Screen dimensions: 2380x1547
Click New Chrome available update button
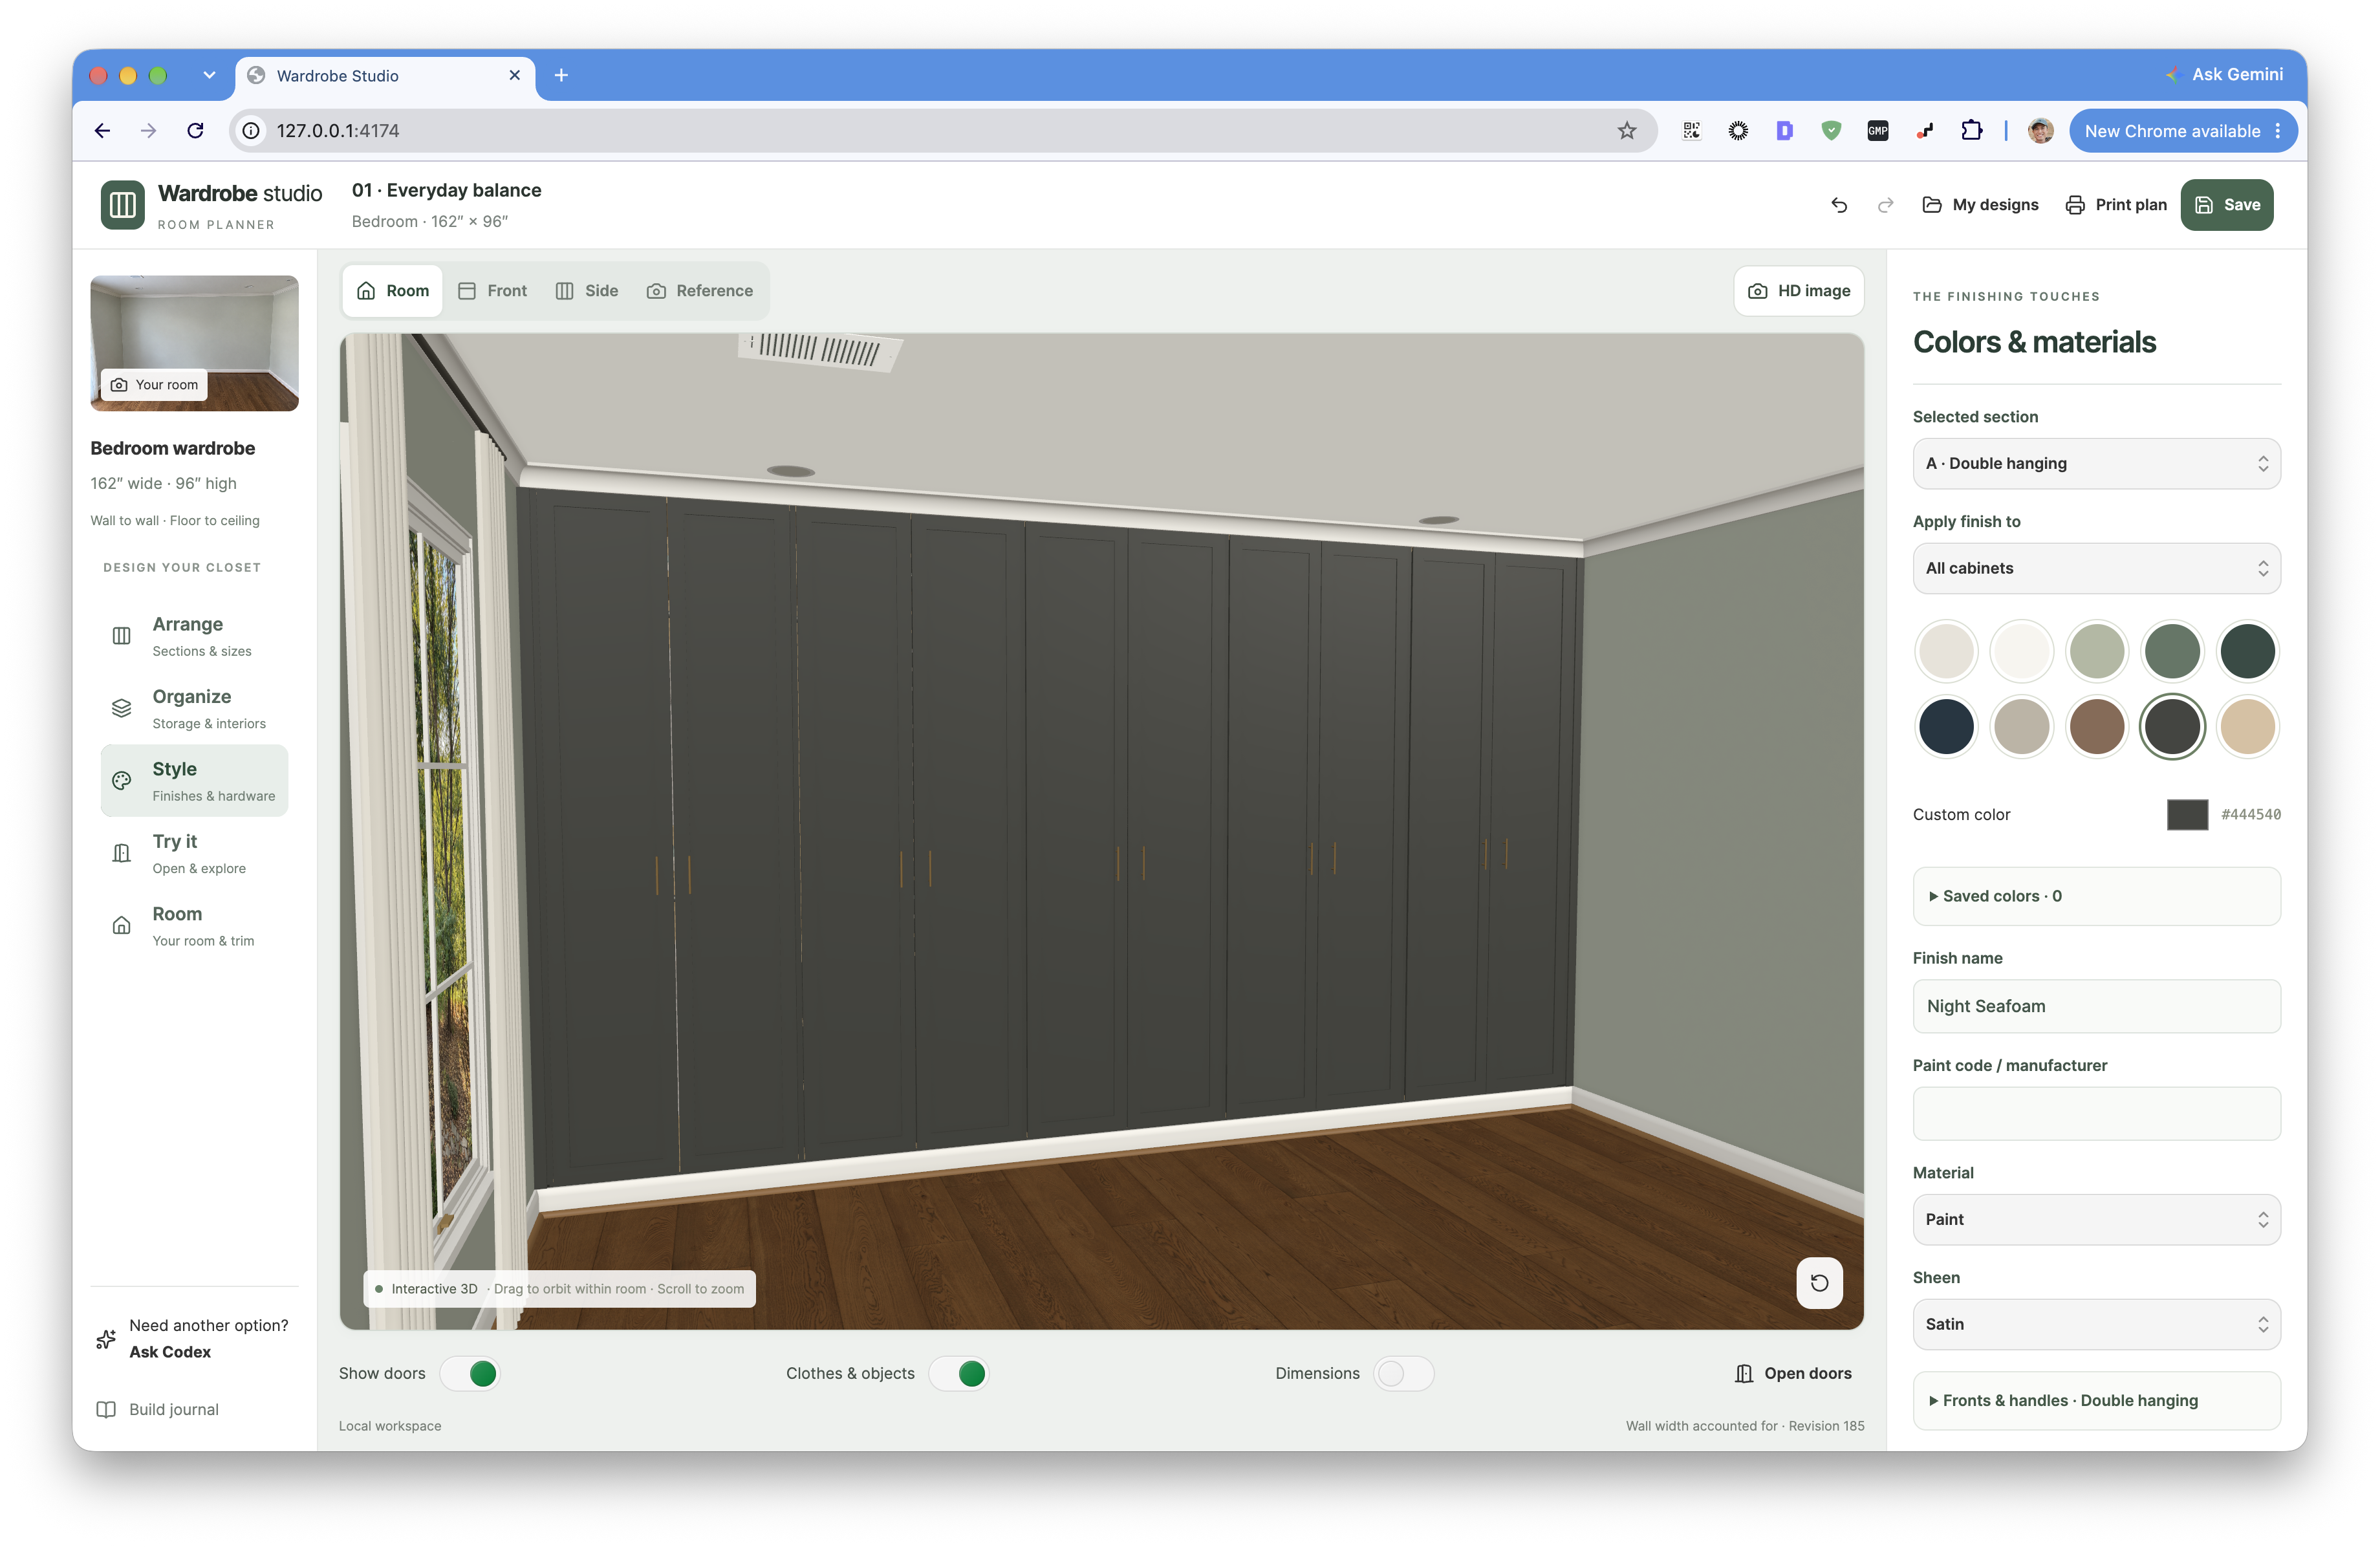click(x=2182, y=131)
